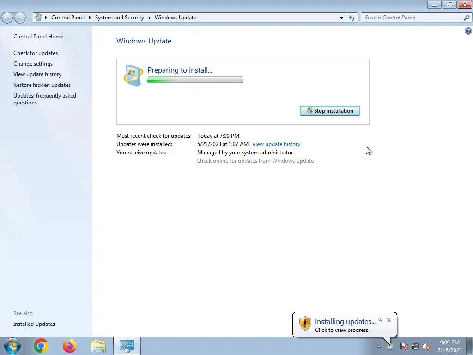Screen dimensions: 473x355
Task: Restore down the Windows Update window
Action: (x=449, y=5)
